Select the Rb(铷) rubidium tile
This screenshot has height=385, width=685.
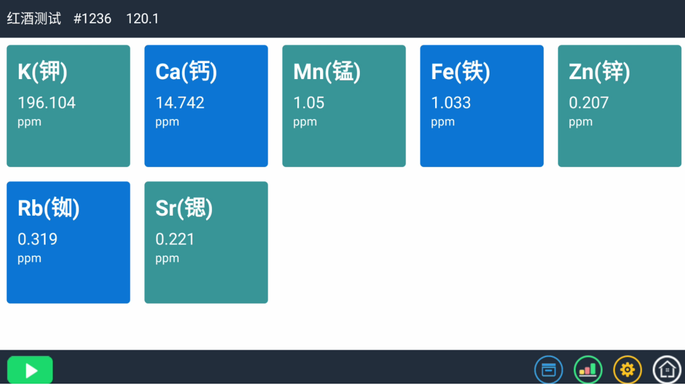tap(68, 242)
